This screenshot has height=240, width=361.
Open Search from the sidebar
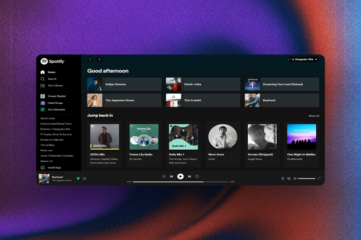coord(48,79)
